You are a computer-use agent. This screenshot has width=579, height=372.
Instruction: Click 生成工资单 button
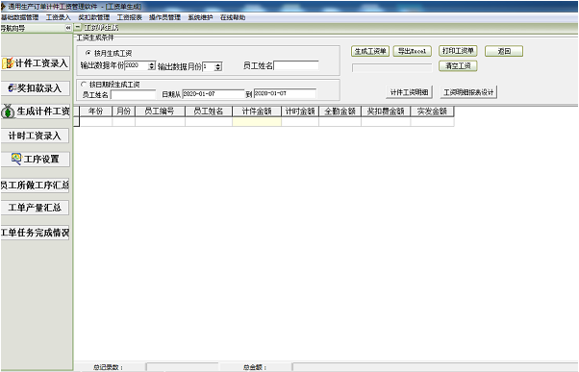370,51
